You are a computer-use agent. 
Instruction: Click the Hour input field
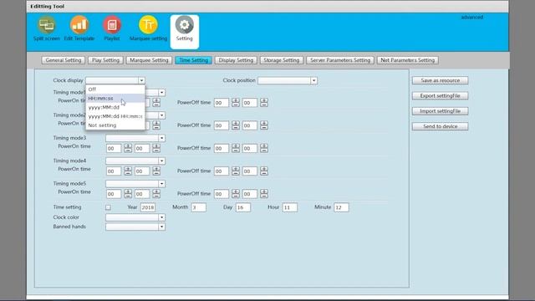tap(290, 207)
